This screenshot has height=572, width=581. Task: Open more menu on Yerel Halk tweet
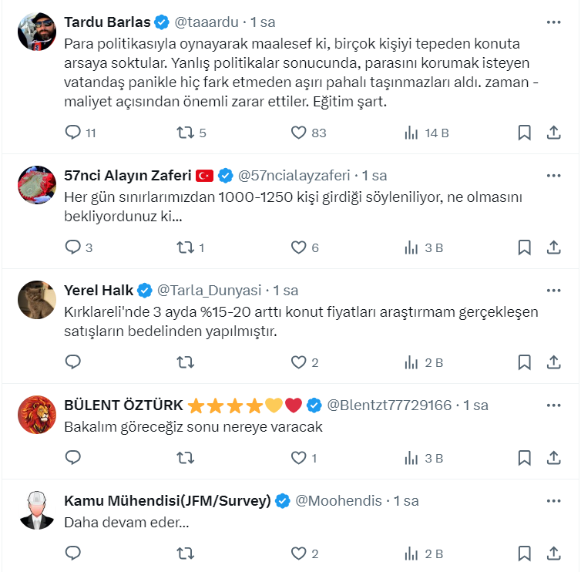click(553, 291)
